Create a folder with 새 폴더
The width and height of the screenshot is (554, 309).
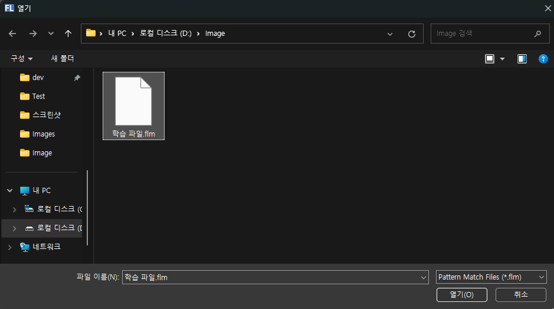[x=62, y=58]
